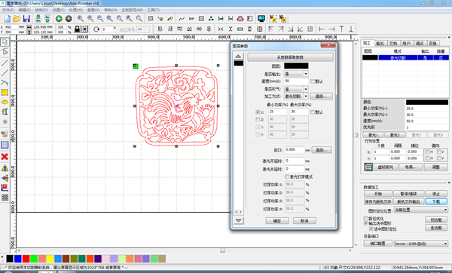Image resolution: width=452 pixels, height=273 pixels.
Task: Click the array grid tool at bottom of the left toolbar
Action: coord(5,198)
